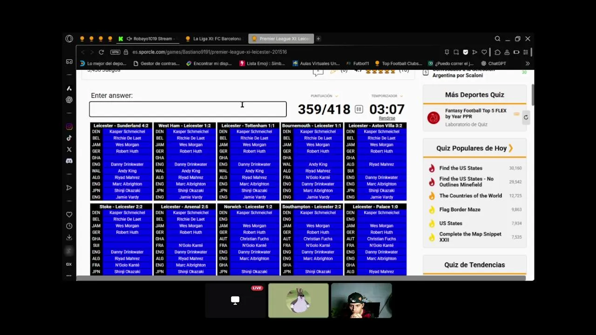
Task: Click the LIVE screen-share thumbnail
Action: point(235,301)
